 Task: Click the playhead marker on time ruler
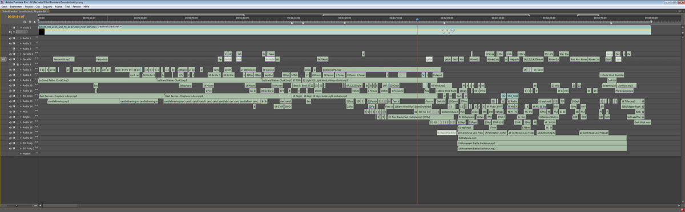[417, 19]
